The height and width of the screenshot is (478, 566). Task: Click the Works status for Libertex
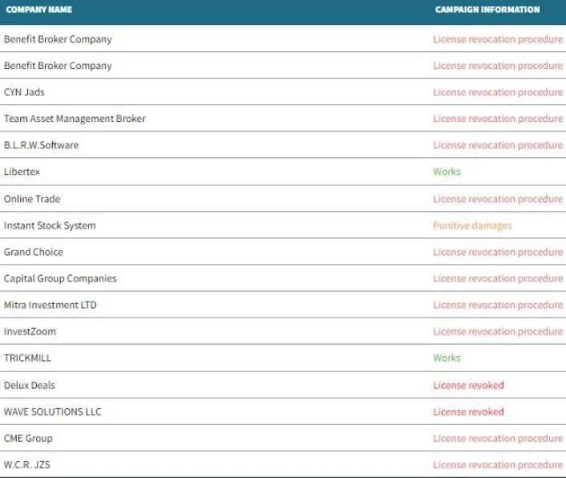pos(447,172)
